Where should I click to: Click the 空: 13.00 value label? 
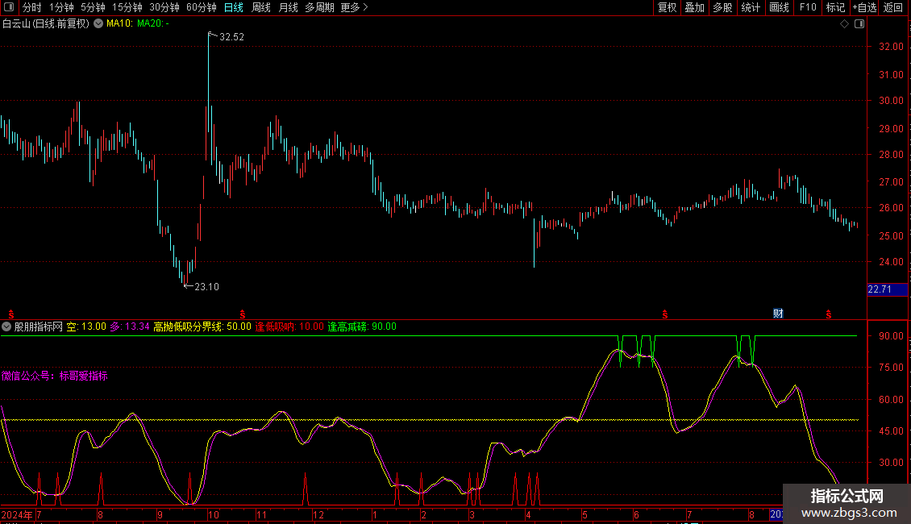86,327
